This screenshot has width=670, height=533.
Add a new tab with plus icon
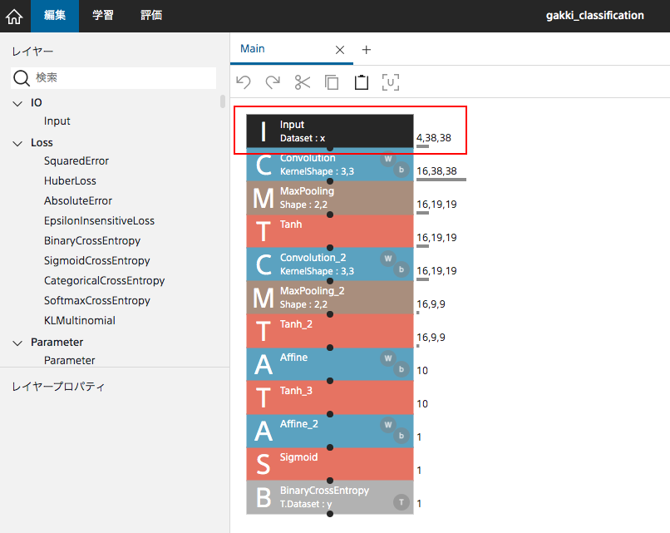tap(367, 50)
